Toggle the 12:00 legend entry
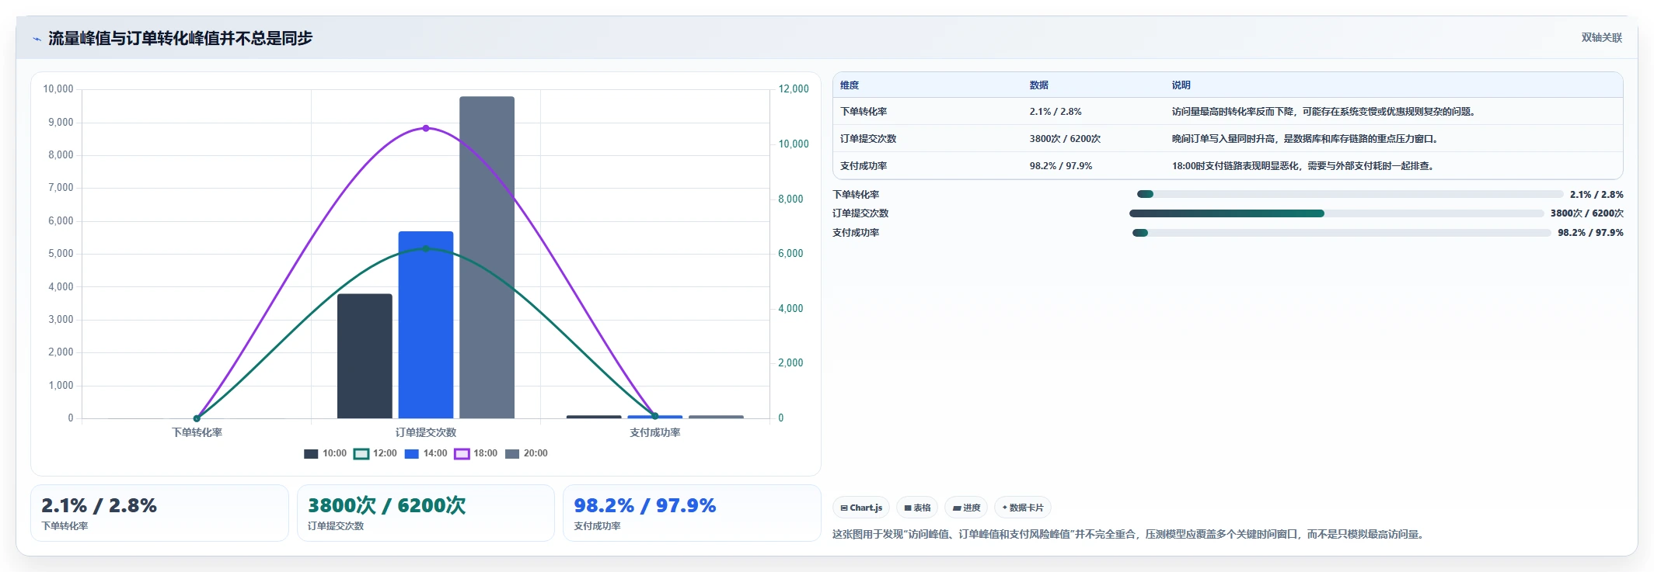This screenshot has width=1654, height=572. coord(375,453)
